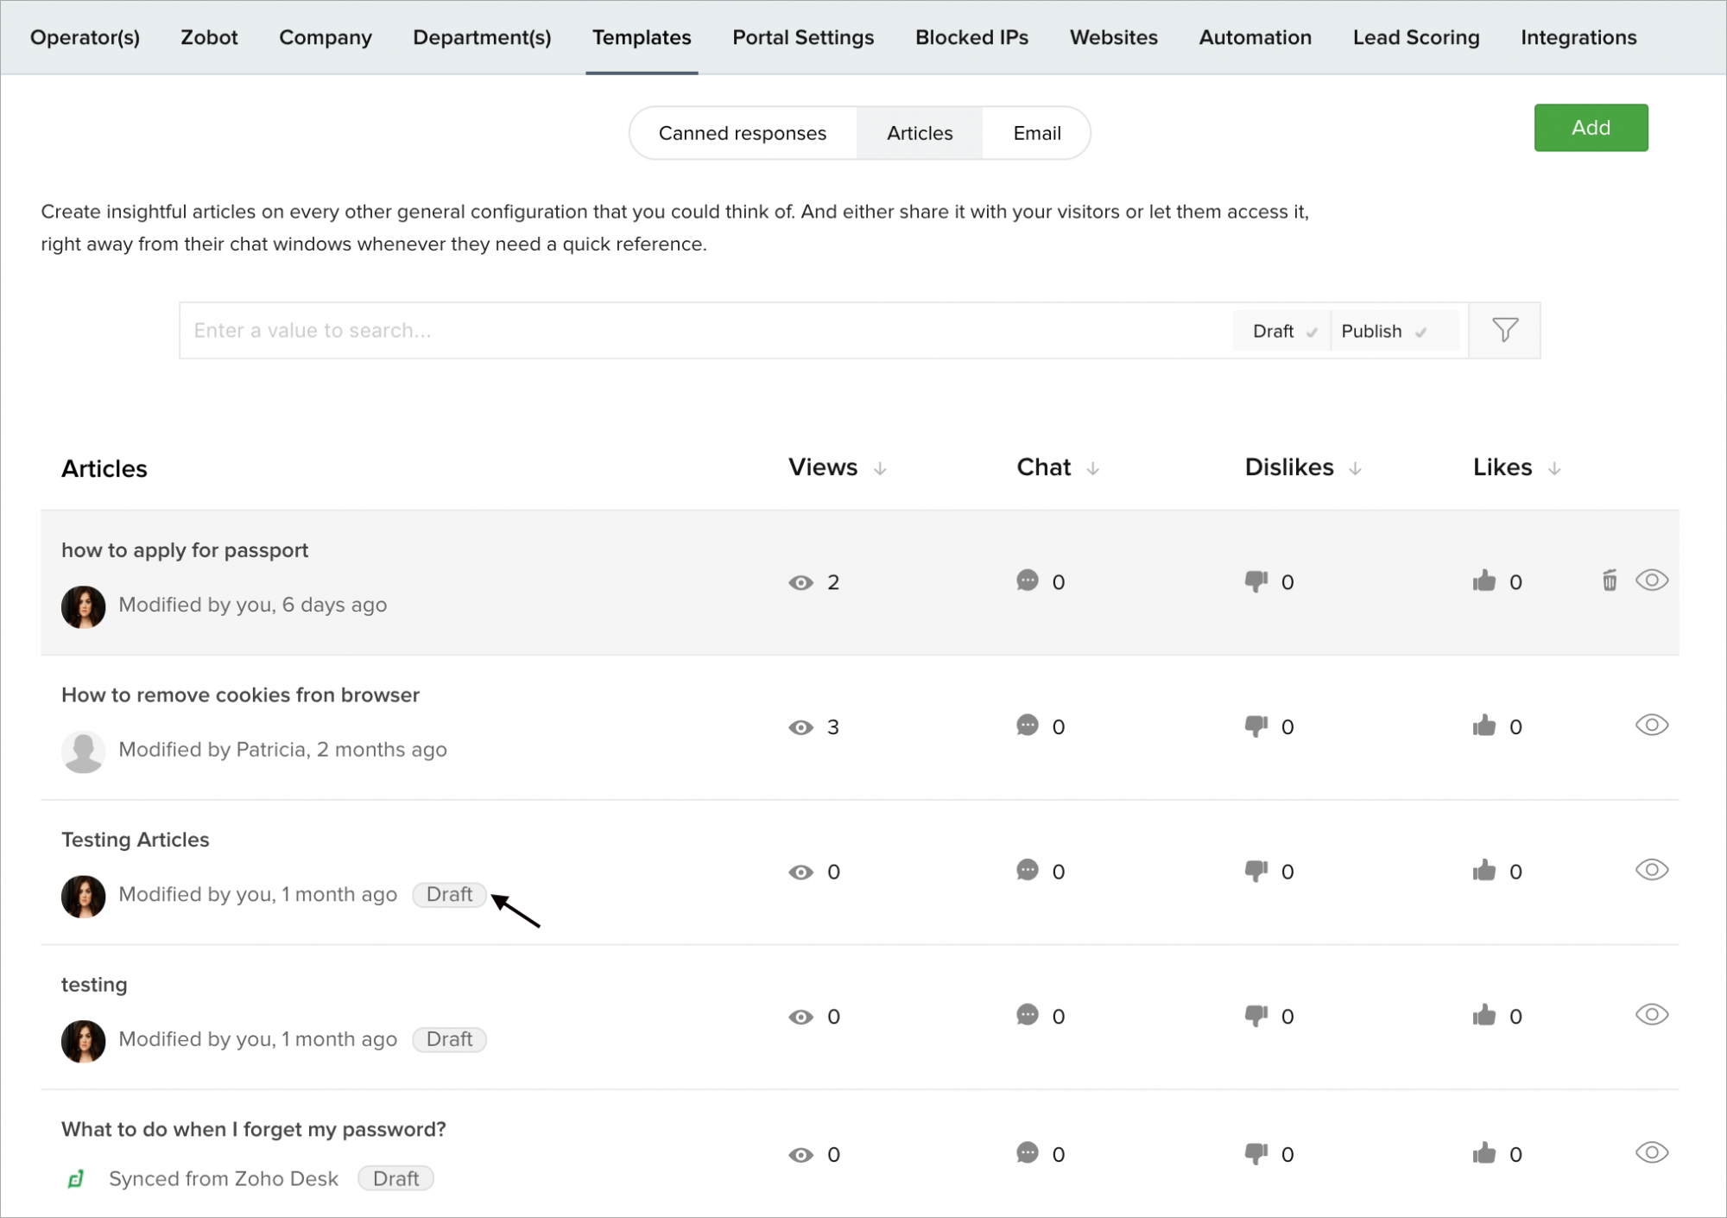Click views eye icon on cookies article row
The height and width of the screenshot is (1218, 1727).
pos(800,727)
